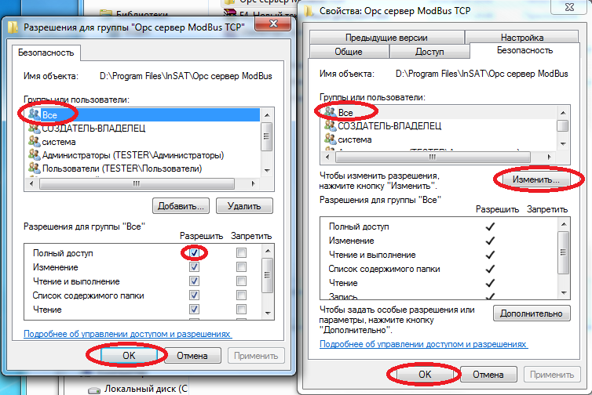Toggle Allow checkbox for Чтение и выполнение
Screen dimensions: 592x395
click(194, 281)
